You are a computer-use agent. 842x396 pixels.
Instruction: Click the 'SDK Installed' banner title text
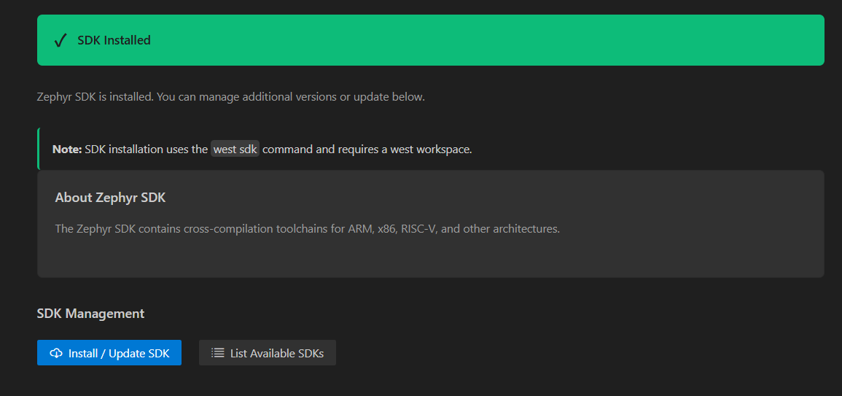(x=114, y=41)
